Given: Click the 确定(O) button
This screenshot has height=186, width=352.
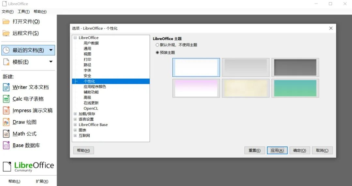Looking at the screenshot, I should [x=300, y=150].
